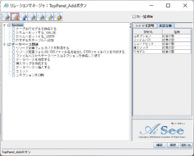Click the TopPanel_Addボタン status bar text
The width and height of the screenshot is (194, 156).
click(16, 152)
